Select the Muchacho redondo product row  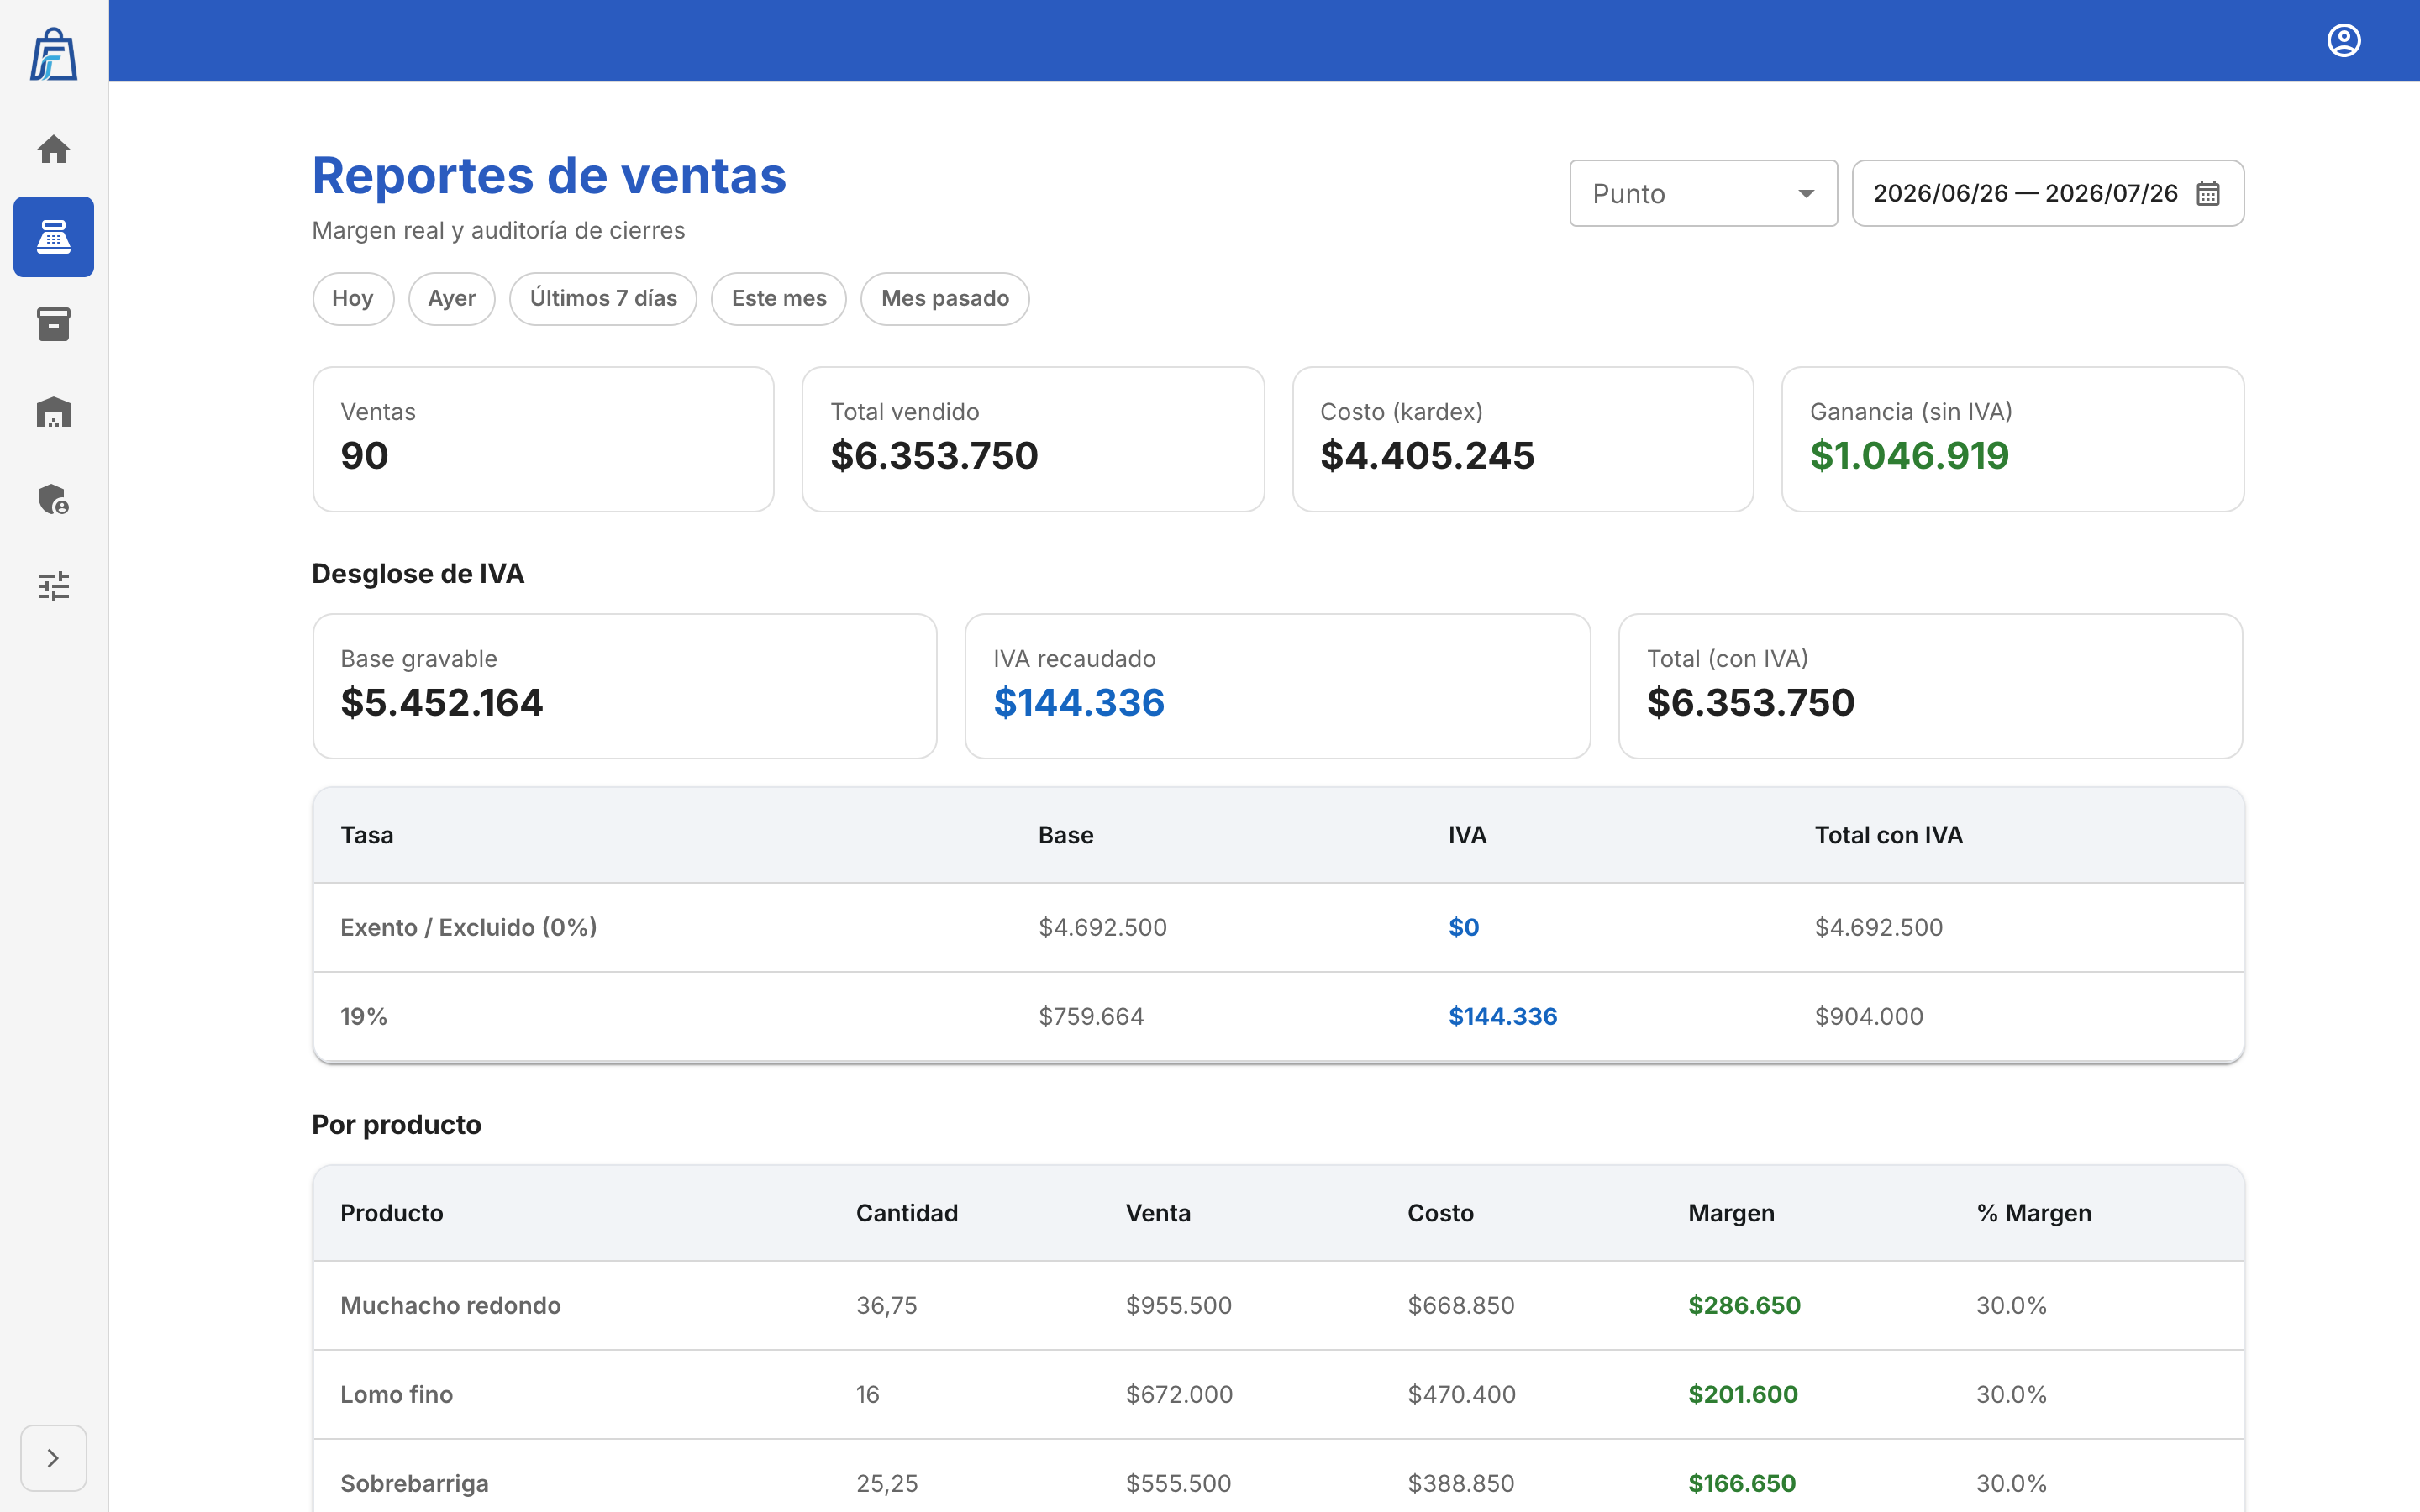1278,1305
